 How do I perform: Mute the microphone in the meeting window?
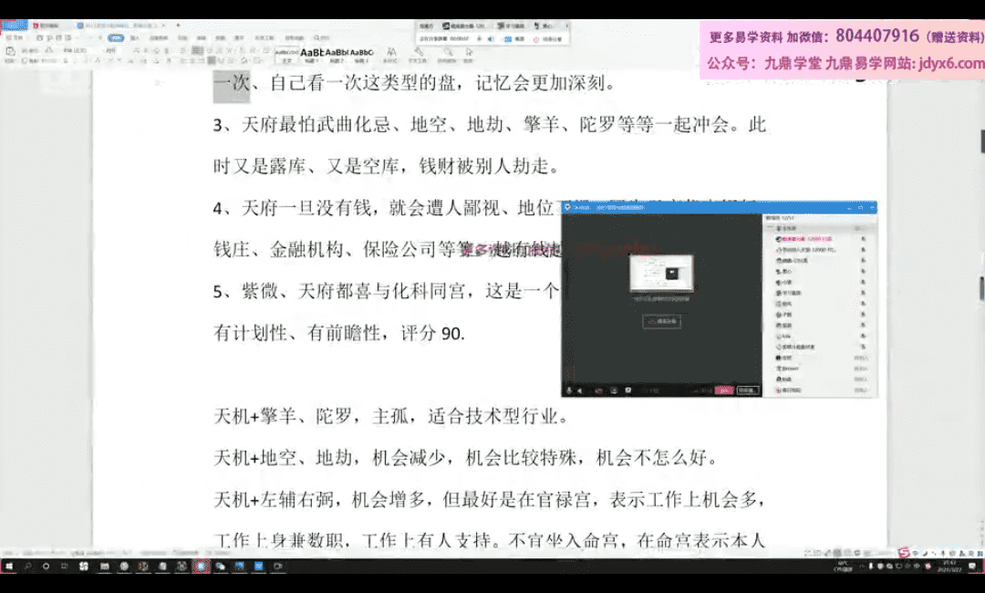[x=569, y=390]
